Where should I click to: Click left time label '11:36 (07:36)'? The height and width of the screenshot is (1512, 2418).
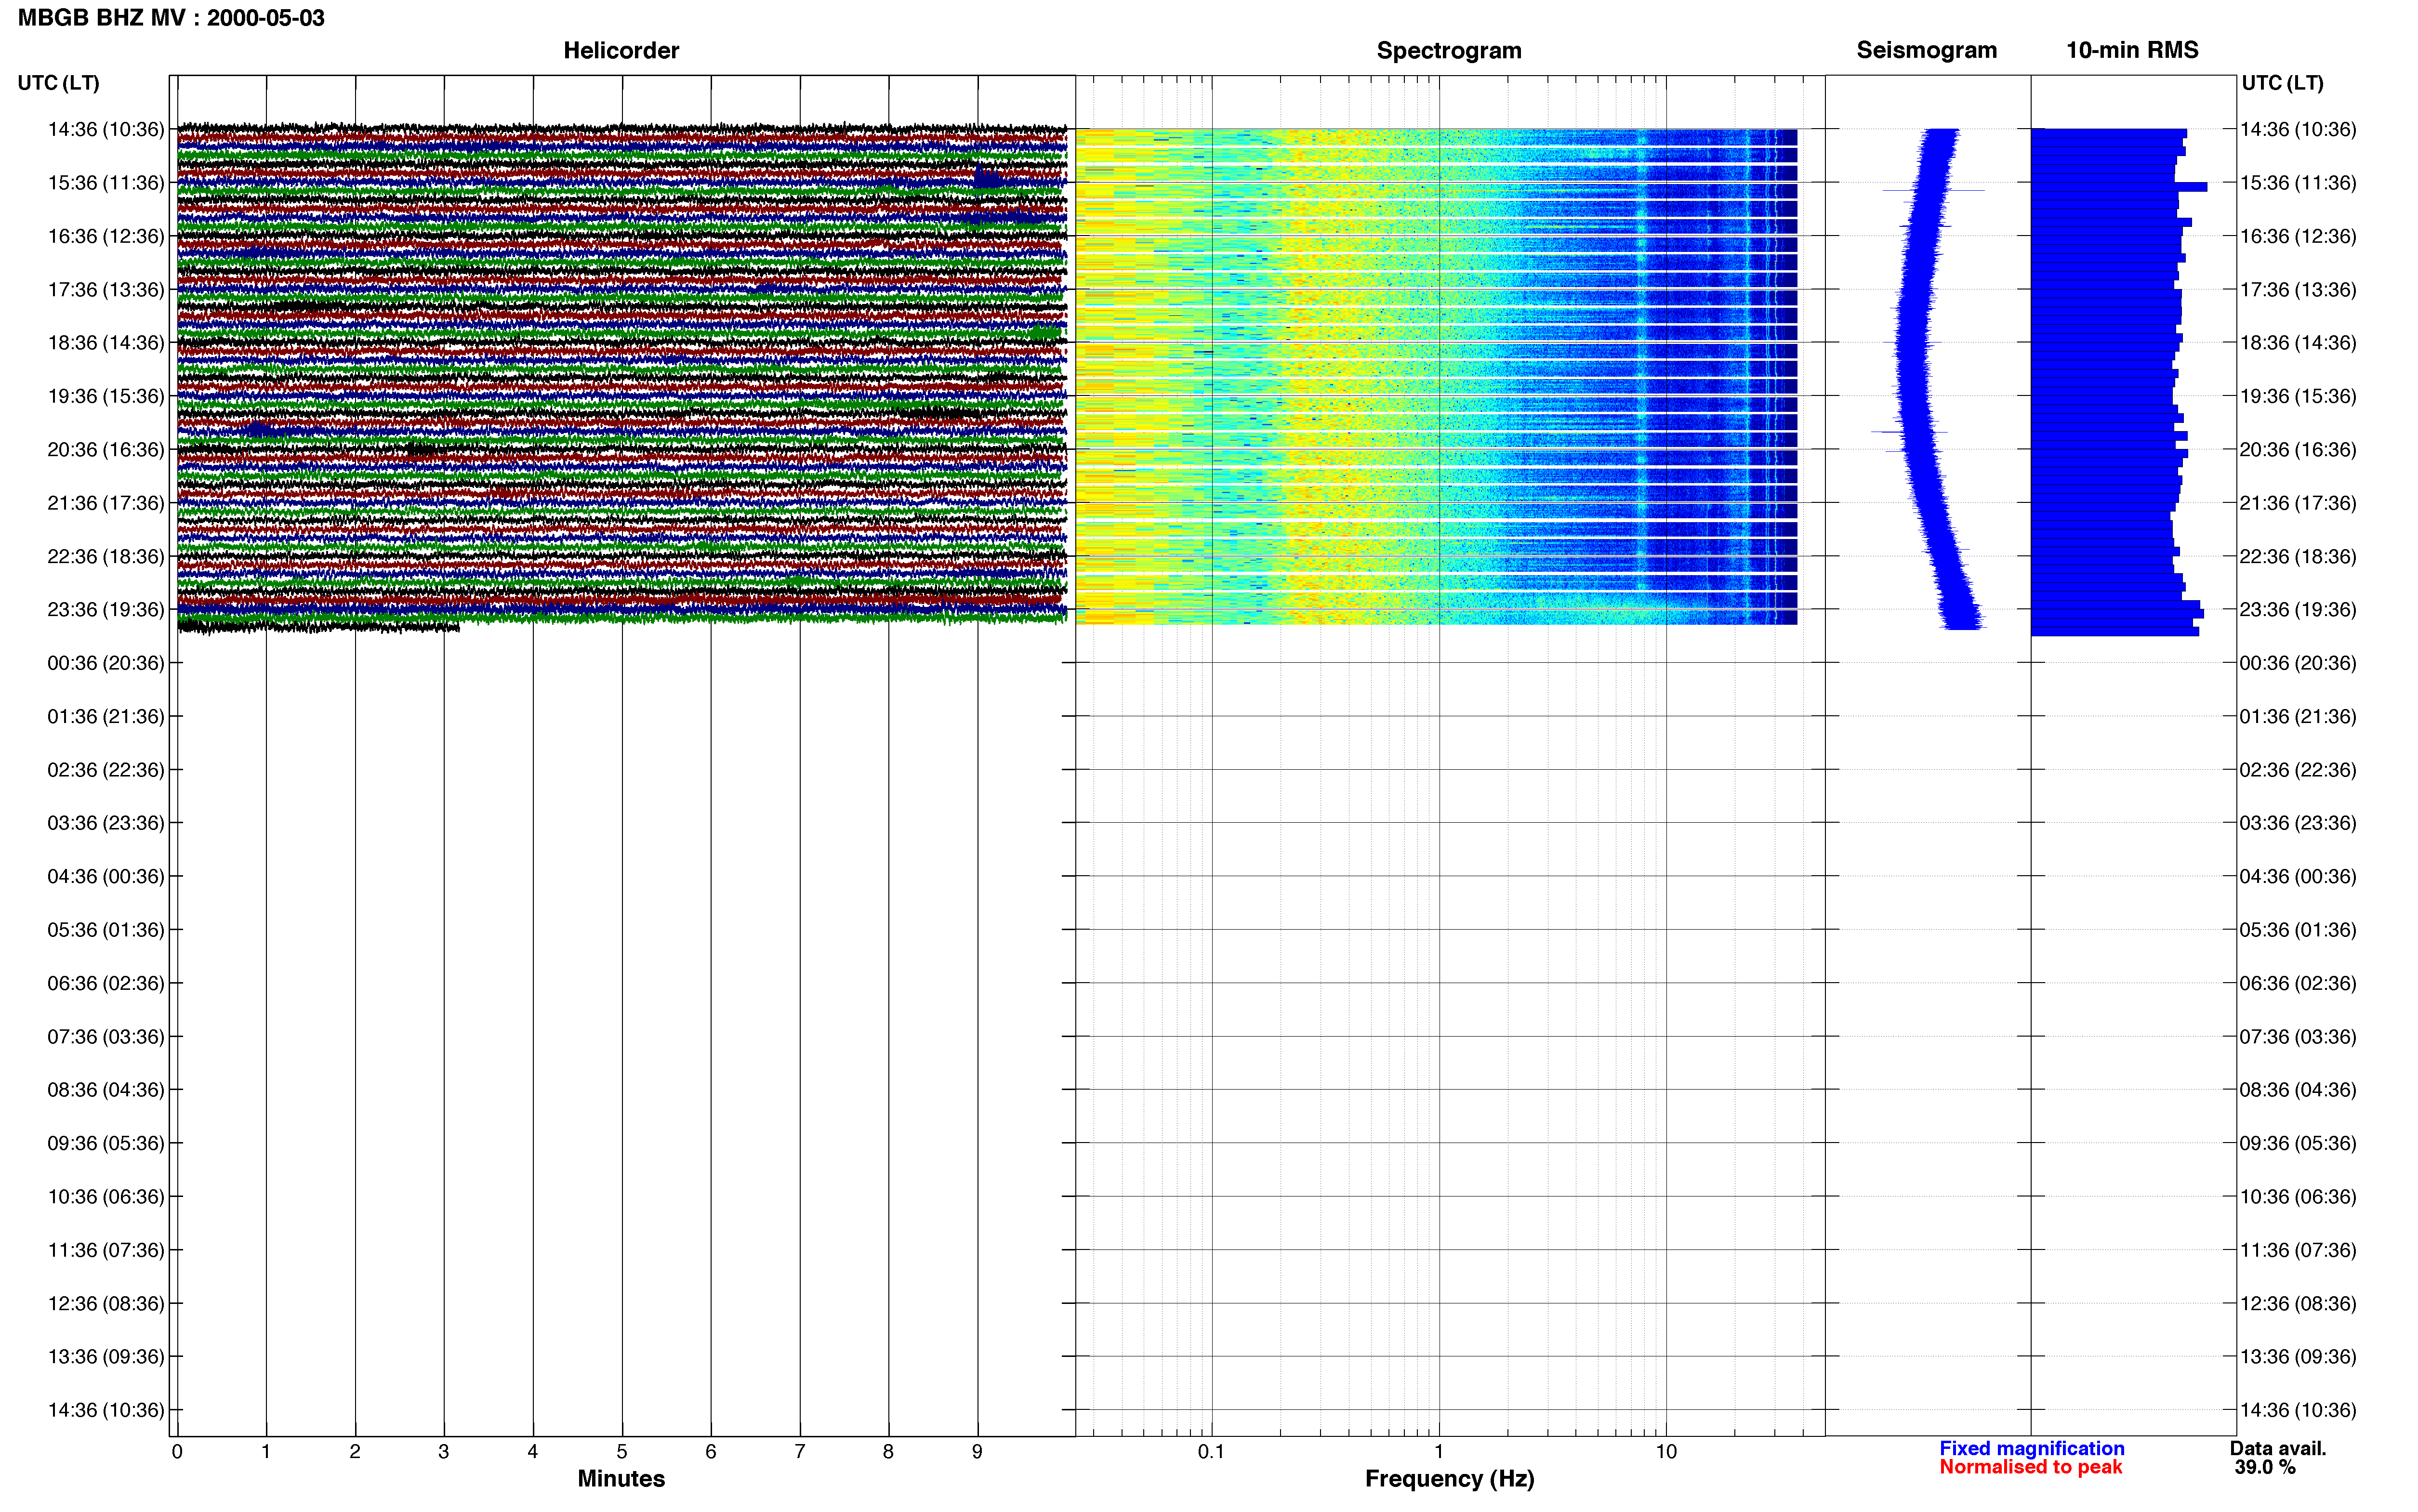[106, 1250]
